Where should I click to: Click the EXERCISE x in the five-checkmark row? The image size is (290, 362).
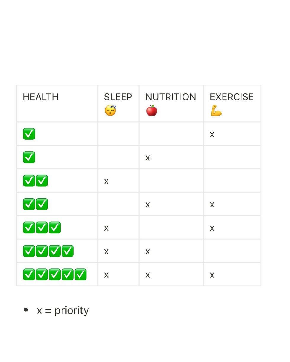click(212, 275)
